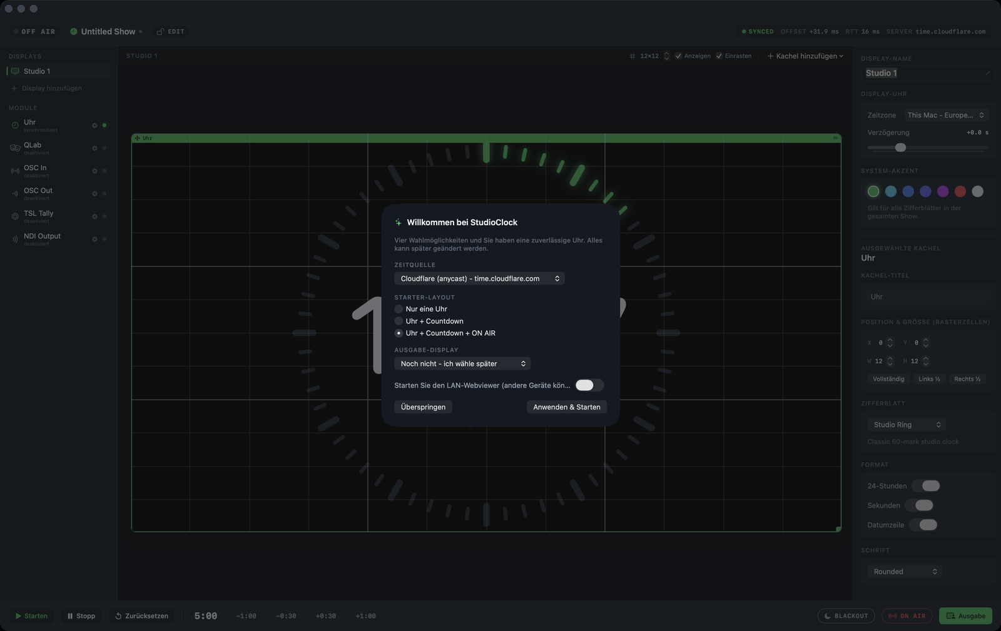Click the QLab theater masks icon
Screen dimensions: 1001x631
[15, 148]
